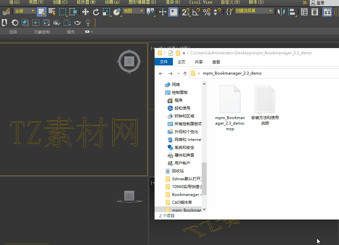Viewport: 339px width, 245px height.
Task: Open Select by Name list tool
Action: tap(52, 12)
